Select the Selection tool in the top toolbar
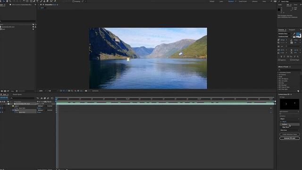The image size is (302, 170). pos(4,1)
